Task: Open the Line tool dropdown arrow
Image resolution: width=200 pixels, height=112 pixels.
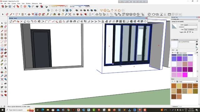Action: (x=13, y=14)
